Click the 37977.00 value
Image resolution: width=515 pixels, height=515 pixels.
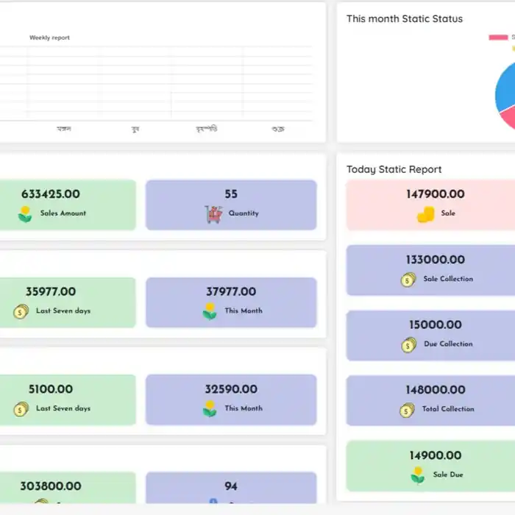pos(231,291)
